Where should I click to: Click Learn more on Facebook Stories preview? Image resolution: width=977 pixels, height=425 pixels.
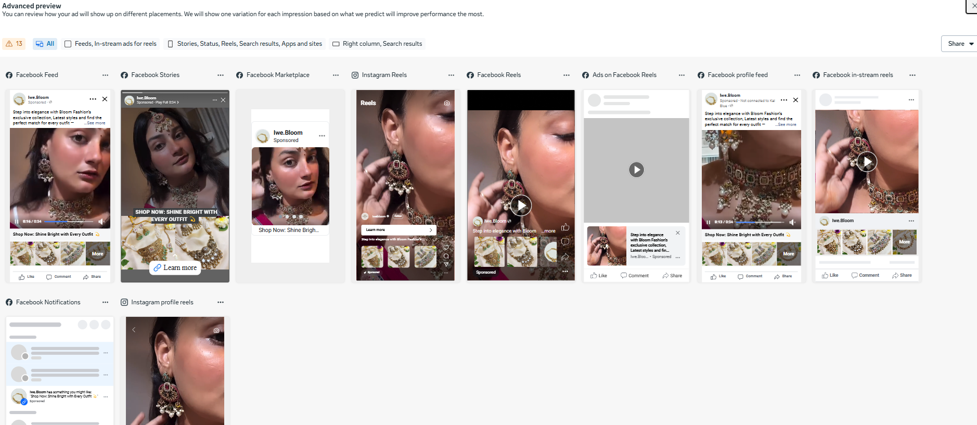(175, 268)
